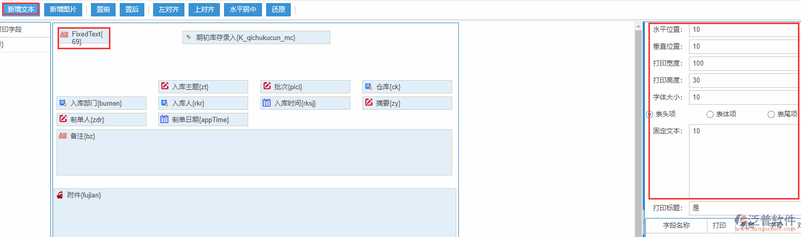801x237 pixels.
Task: Click the calendar icon for 入库时间
Action: tap(267, 103)
